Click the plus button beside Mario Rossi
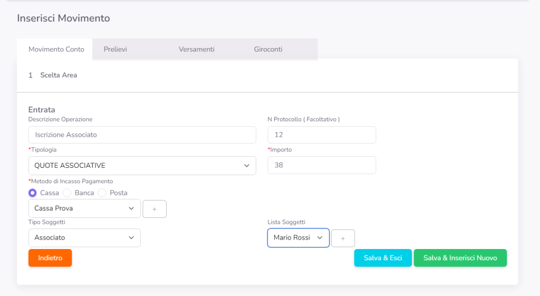 click(343, 238)
